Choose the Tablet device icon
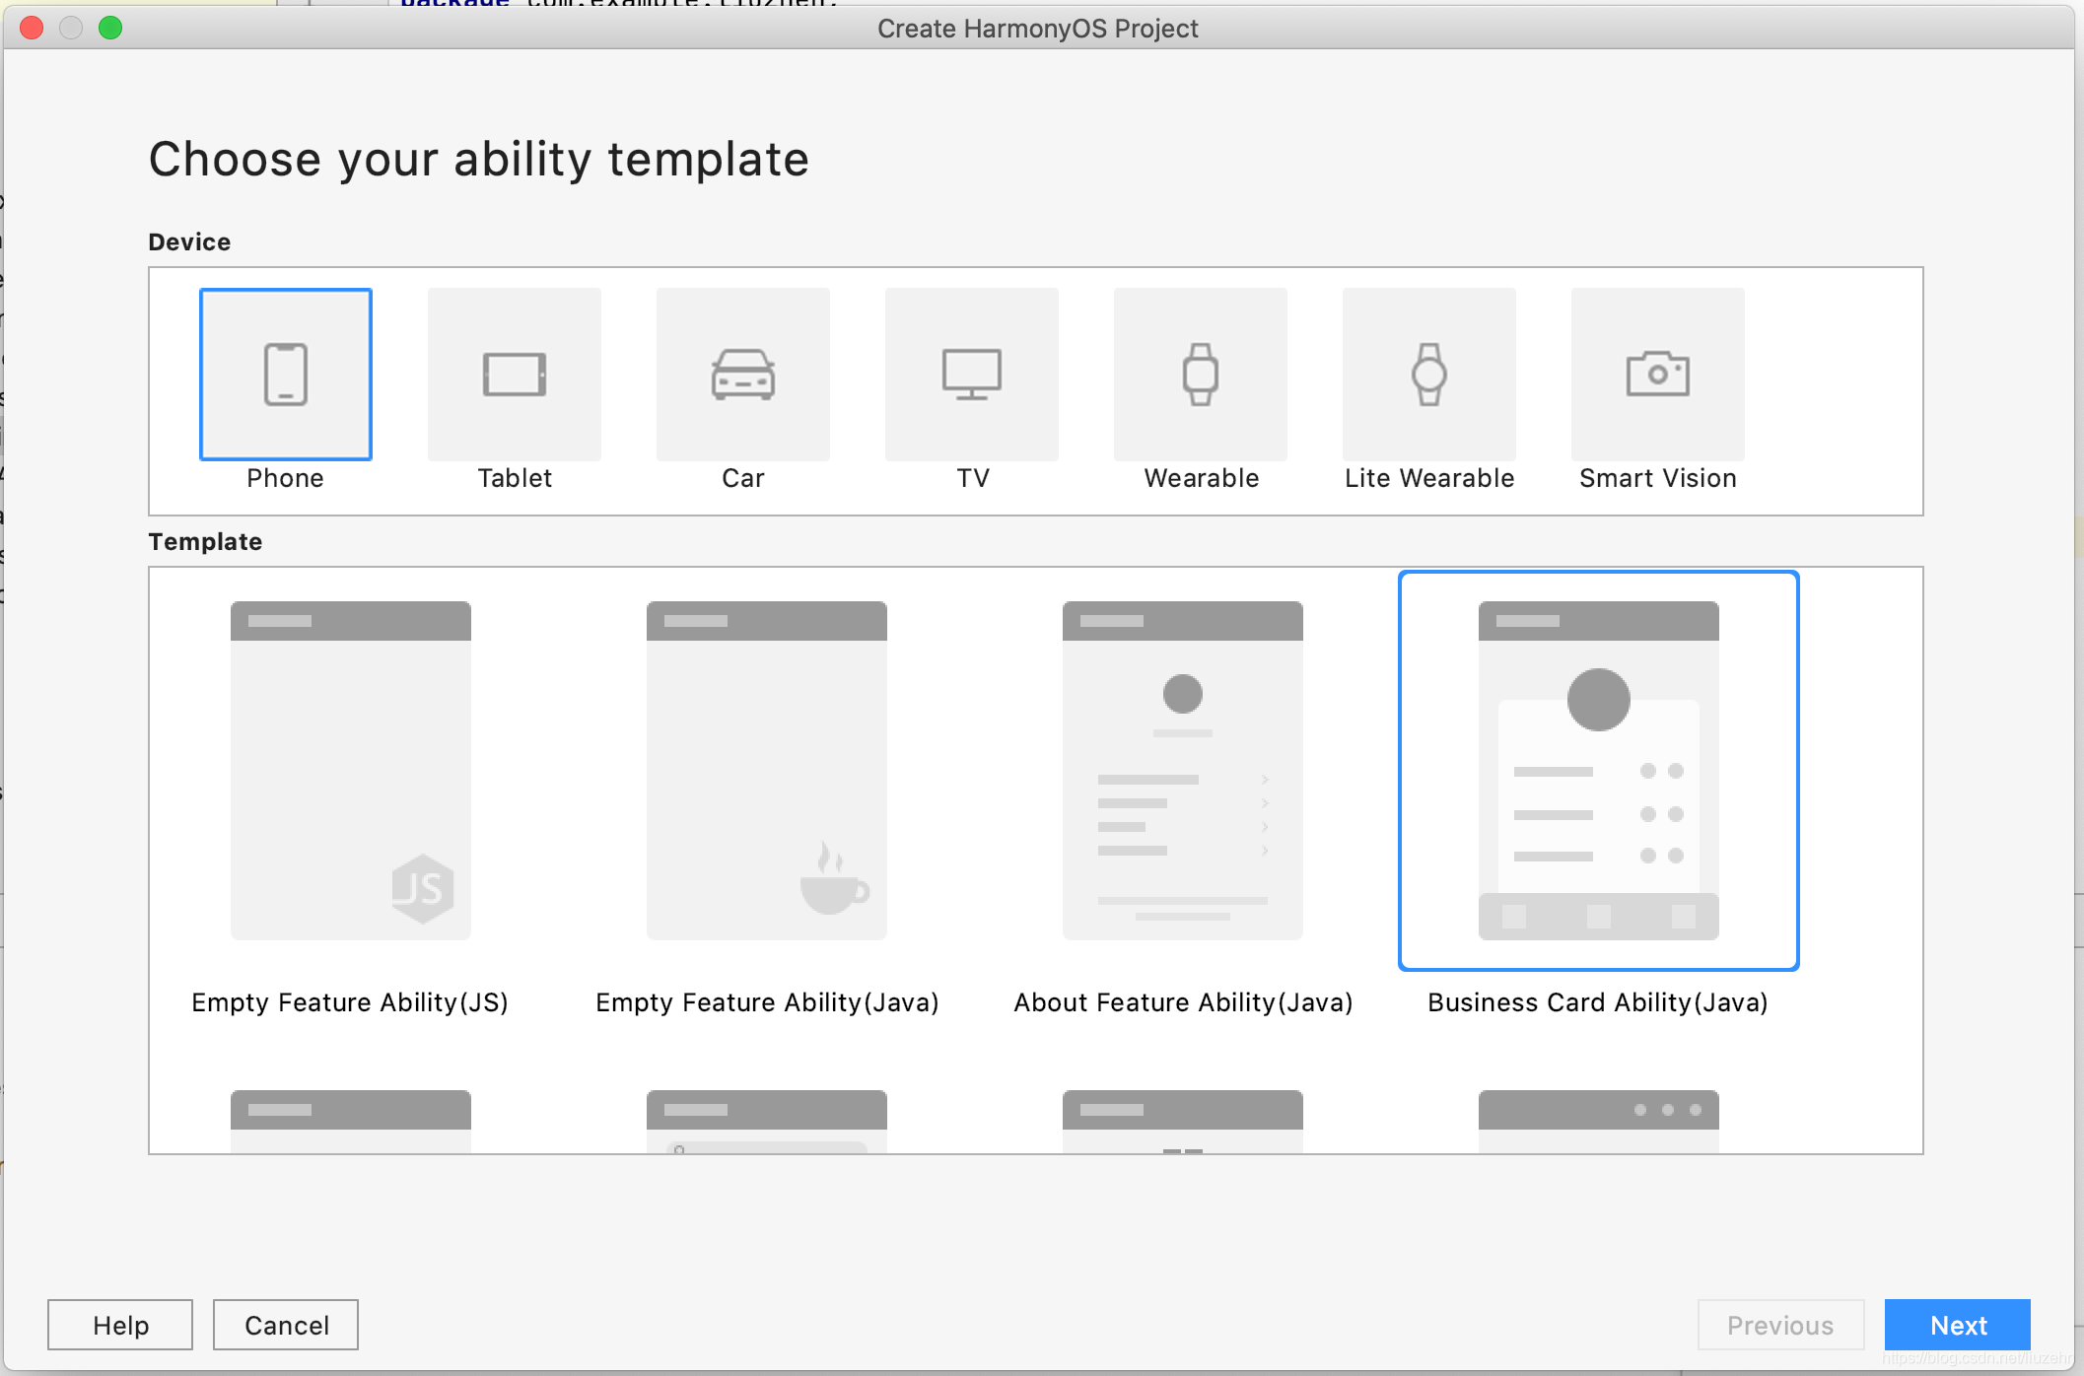 tap(515, 375)
